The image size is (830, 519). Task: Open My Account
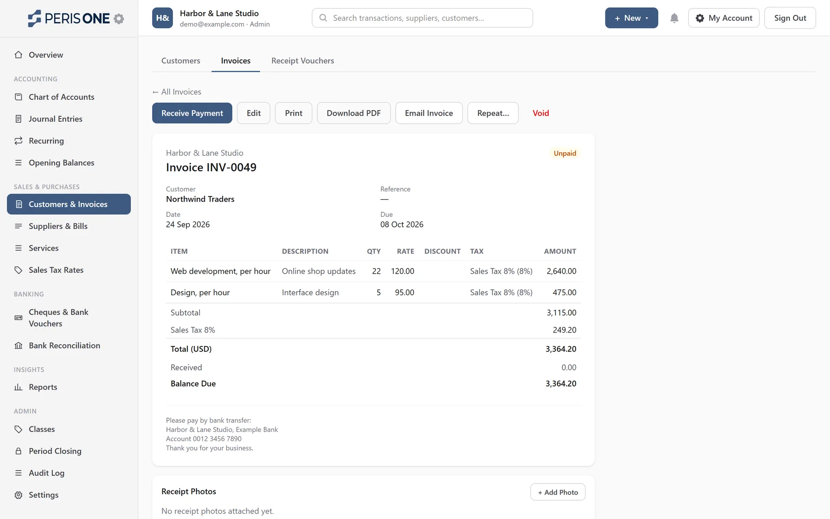[723, 18]
